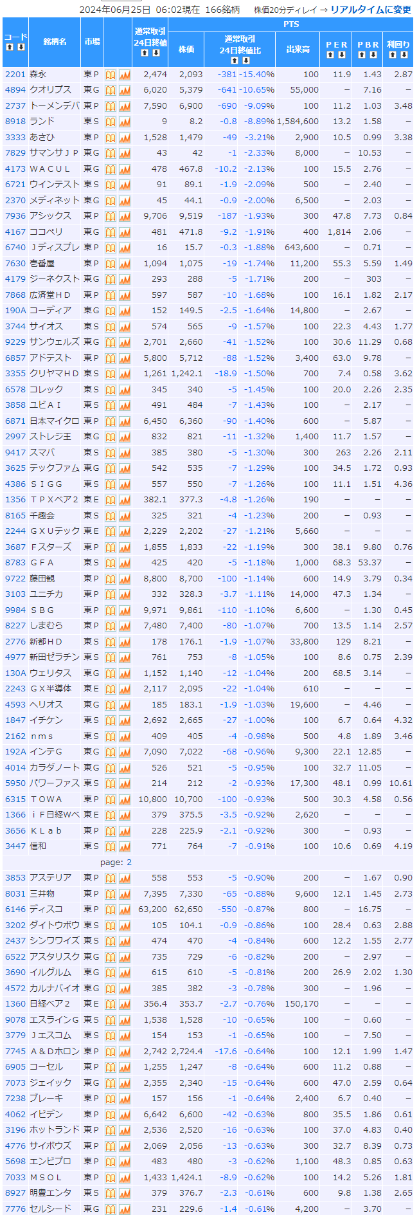The image size is (419, 1215).
Task: Sort the コード column descending with down arrow
Action: coord(21,47)
